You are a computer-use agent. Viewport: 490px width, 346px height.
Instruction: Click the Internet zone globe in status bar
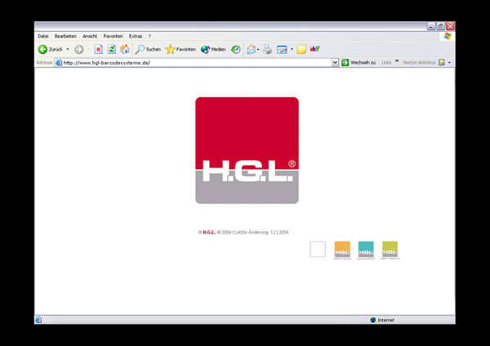click(x=372, y=320)
